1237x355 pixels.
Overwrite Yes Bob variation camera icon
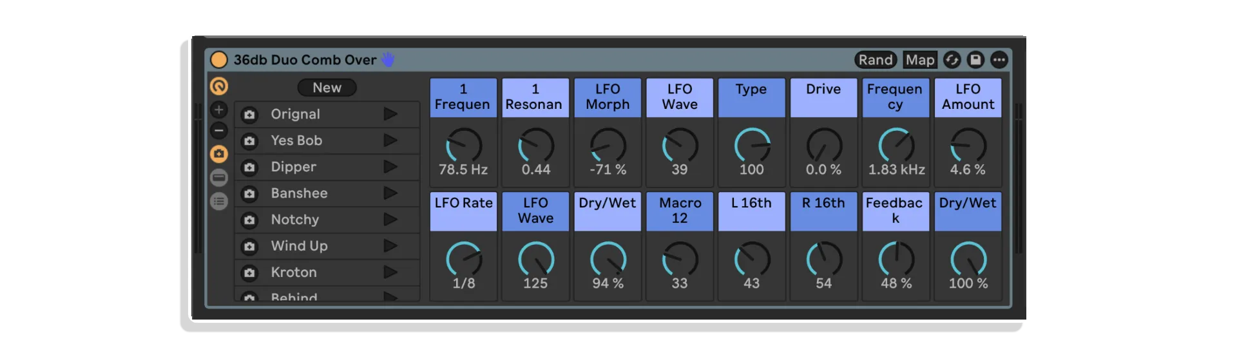coord(249,141)
